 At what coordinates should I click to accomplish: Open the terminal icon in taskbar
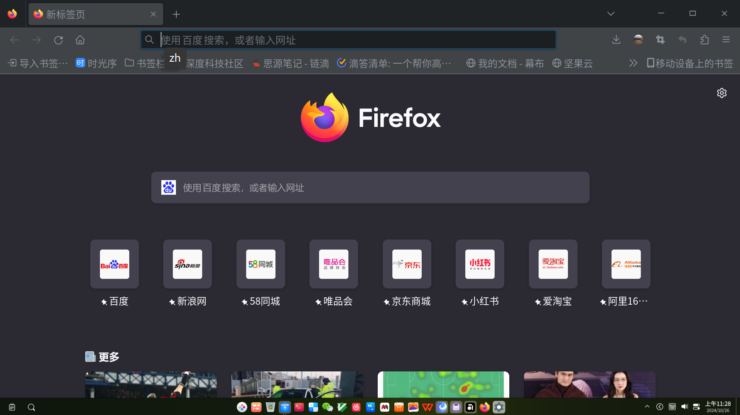click(x=299, y=407)
